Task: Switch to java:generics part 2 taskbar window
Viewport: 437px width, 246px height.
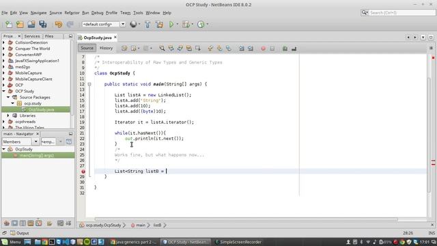Action: coord(133,242)
